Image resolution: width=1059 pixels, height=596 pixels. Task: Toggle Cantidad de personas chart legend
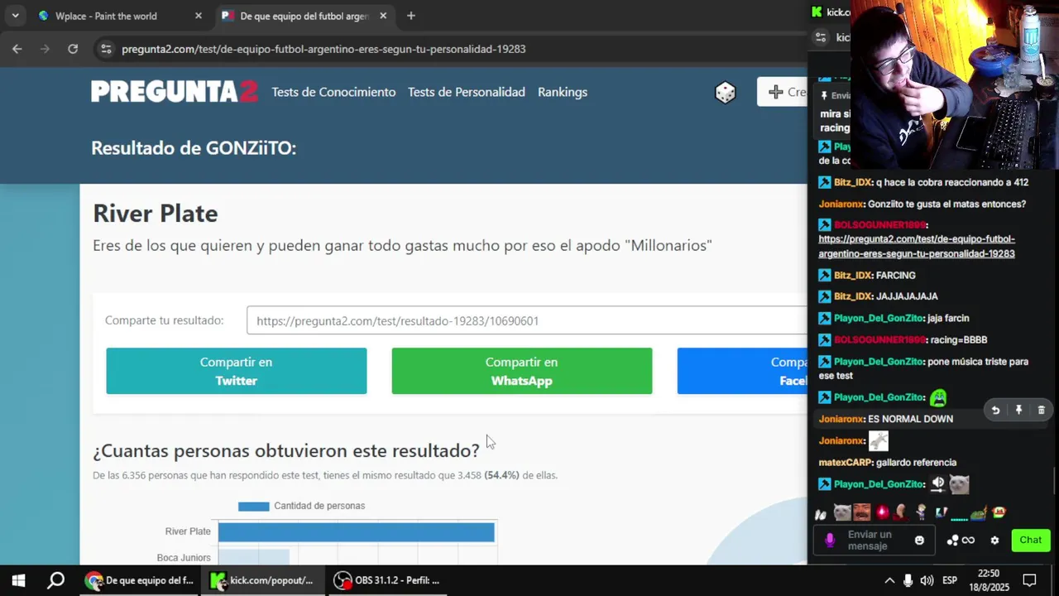tap(301, 506)
